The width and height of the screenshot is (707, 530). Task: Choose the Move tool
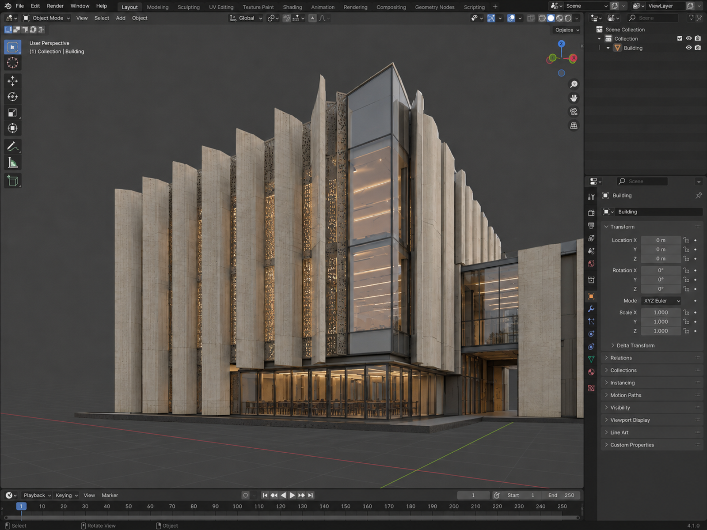pos(13,81)
